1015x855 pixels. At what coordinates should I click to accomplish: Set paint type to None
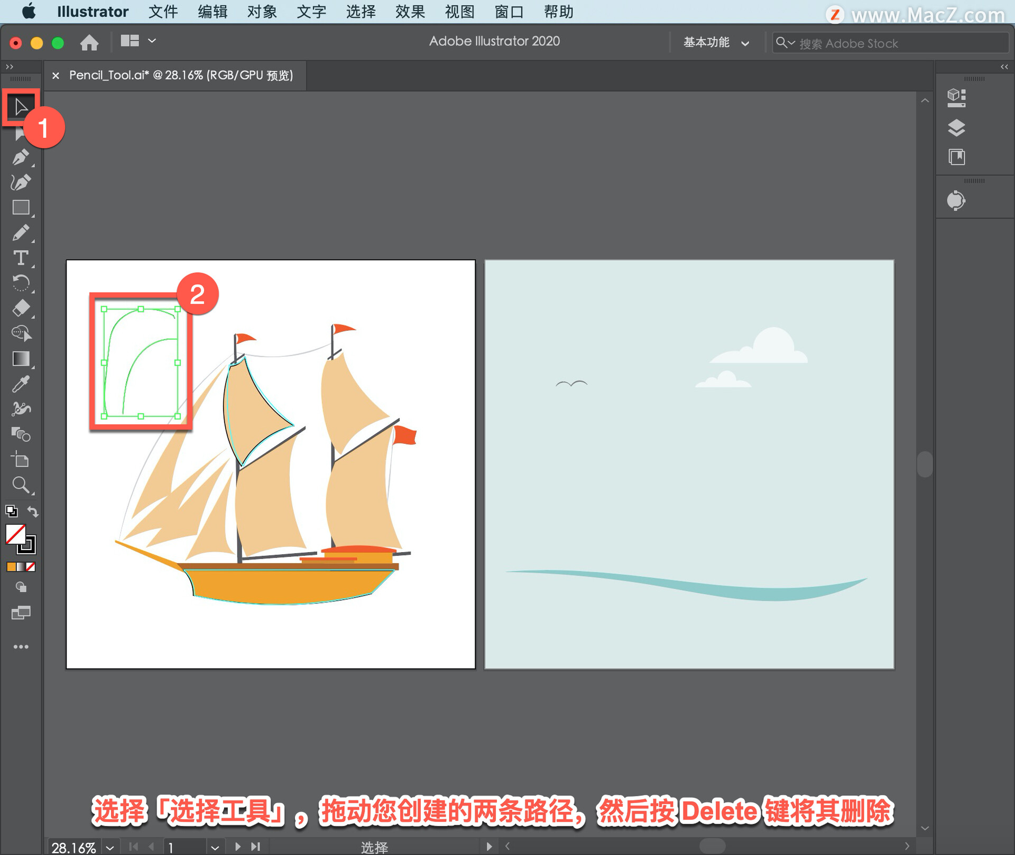[31, 567]
